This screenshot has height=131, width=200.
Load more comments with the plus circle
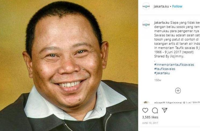(x=178, y=91)
